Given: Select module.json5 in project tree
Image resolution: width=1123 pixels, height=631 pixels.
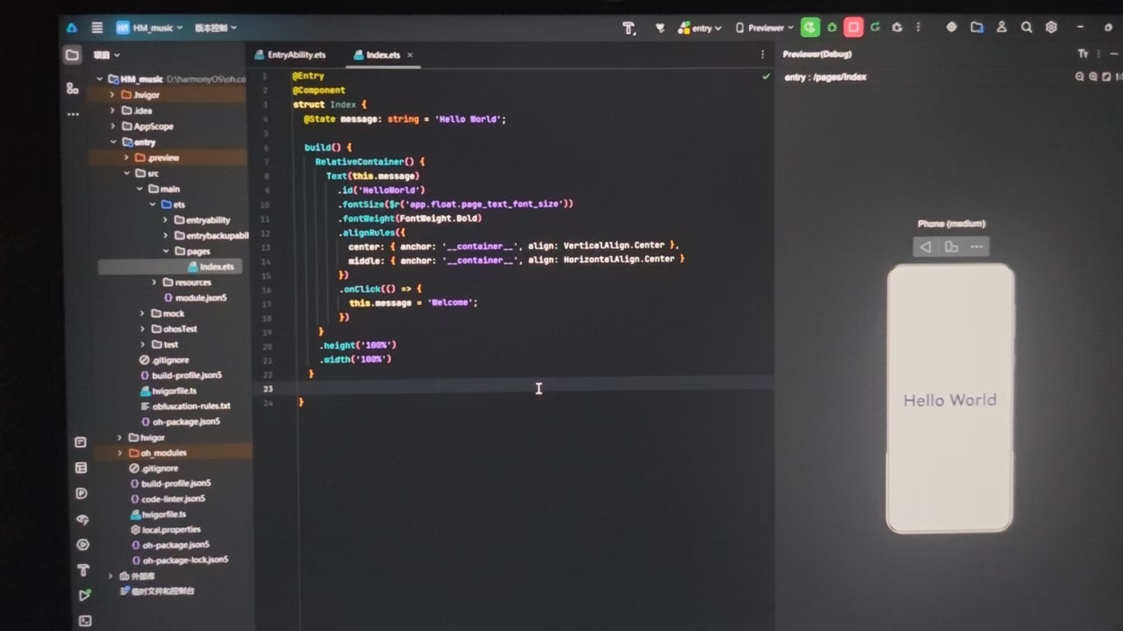Looking at the screenshot, I should 201,298.
